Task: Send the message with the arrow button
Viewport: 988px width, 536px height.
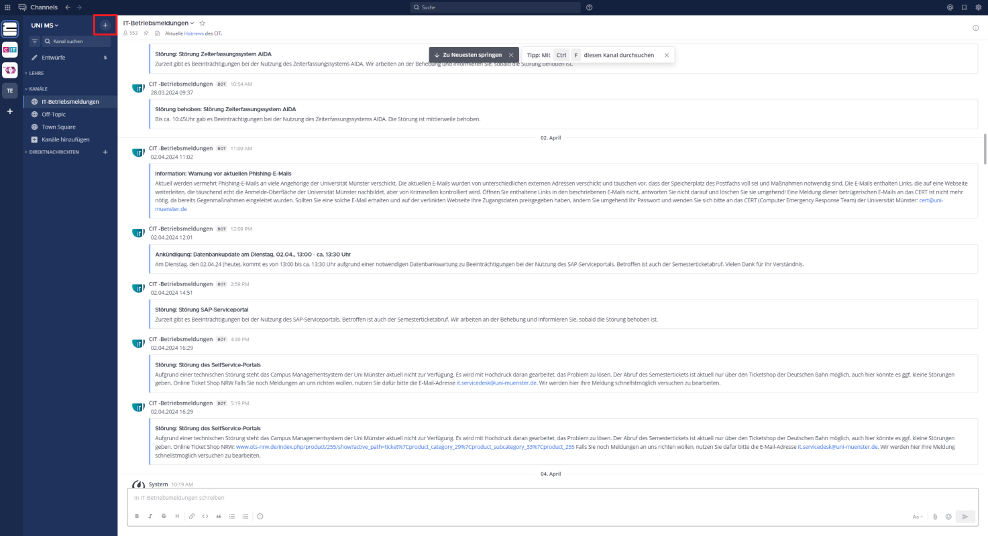Action: 965,517
